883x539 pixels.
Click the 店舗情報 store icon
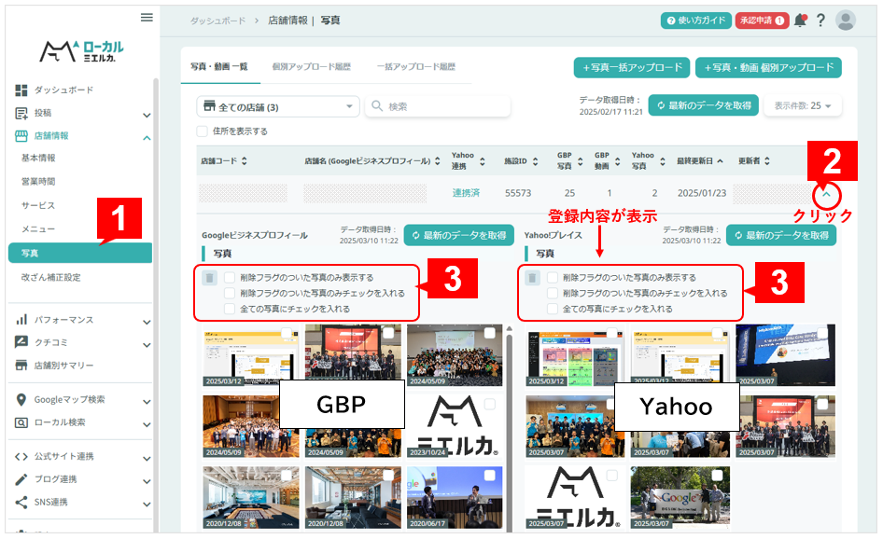coord(21,135)
